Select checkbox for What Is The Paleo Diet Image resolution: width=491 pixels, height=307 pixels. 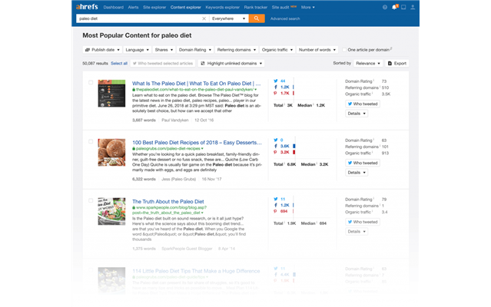91,83
